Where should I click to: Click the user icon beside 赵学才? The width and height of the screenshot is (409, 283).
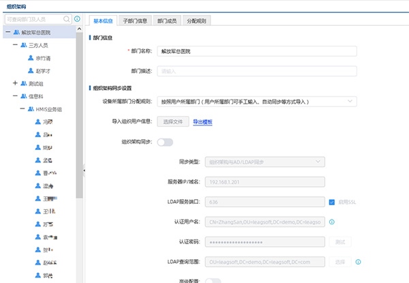point(31,70)
